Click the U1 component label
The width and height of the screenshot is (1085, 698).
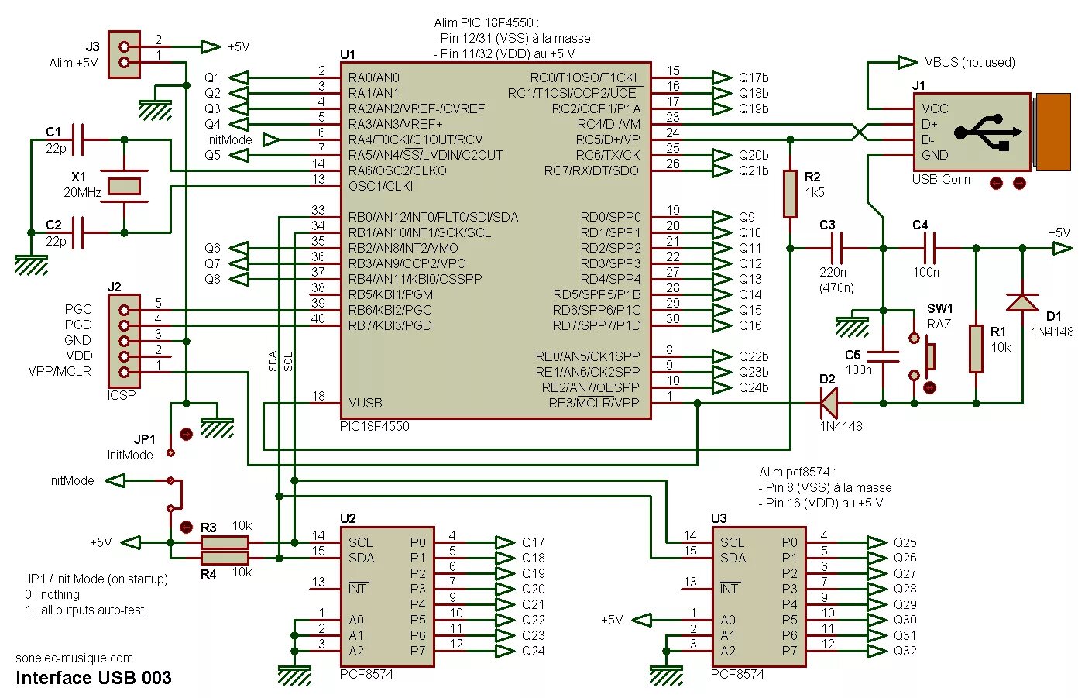348,54
